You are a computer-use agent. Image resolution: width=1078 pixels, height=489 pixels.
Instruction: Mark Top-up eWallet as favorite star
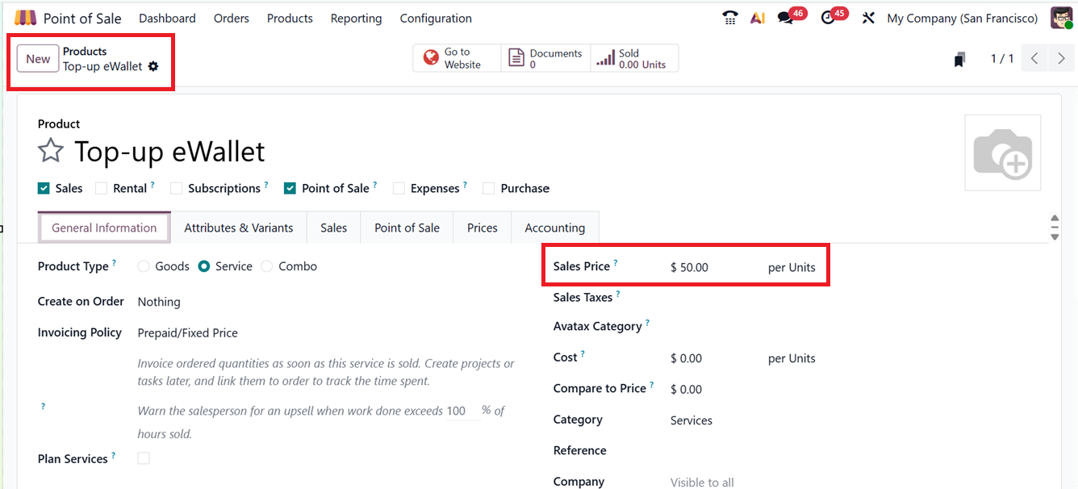coord(51,151)
